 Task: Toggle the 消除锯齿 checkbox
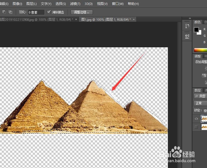click(x=49, y=12)
